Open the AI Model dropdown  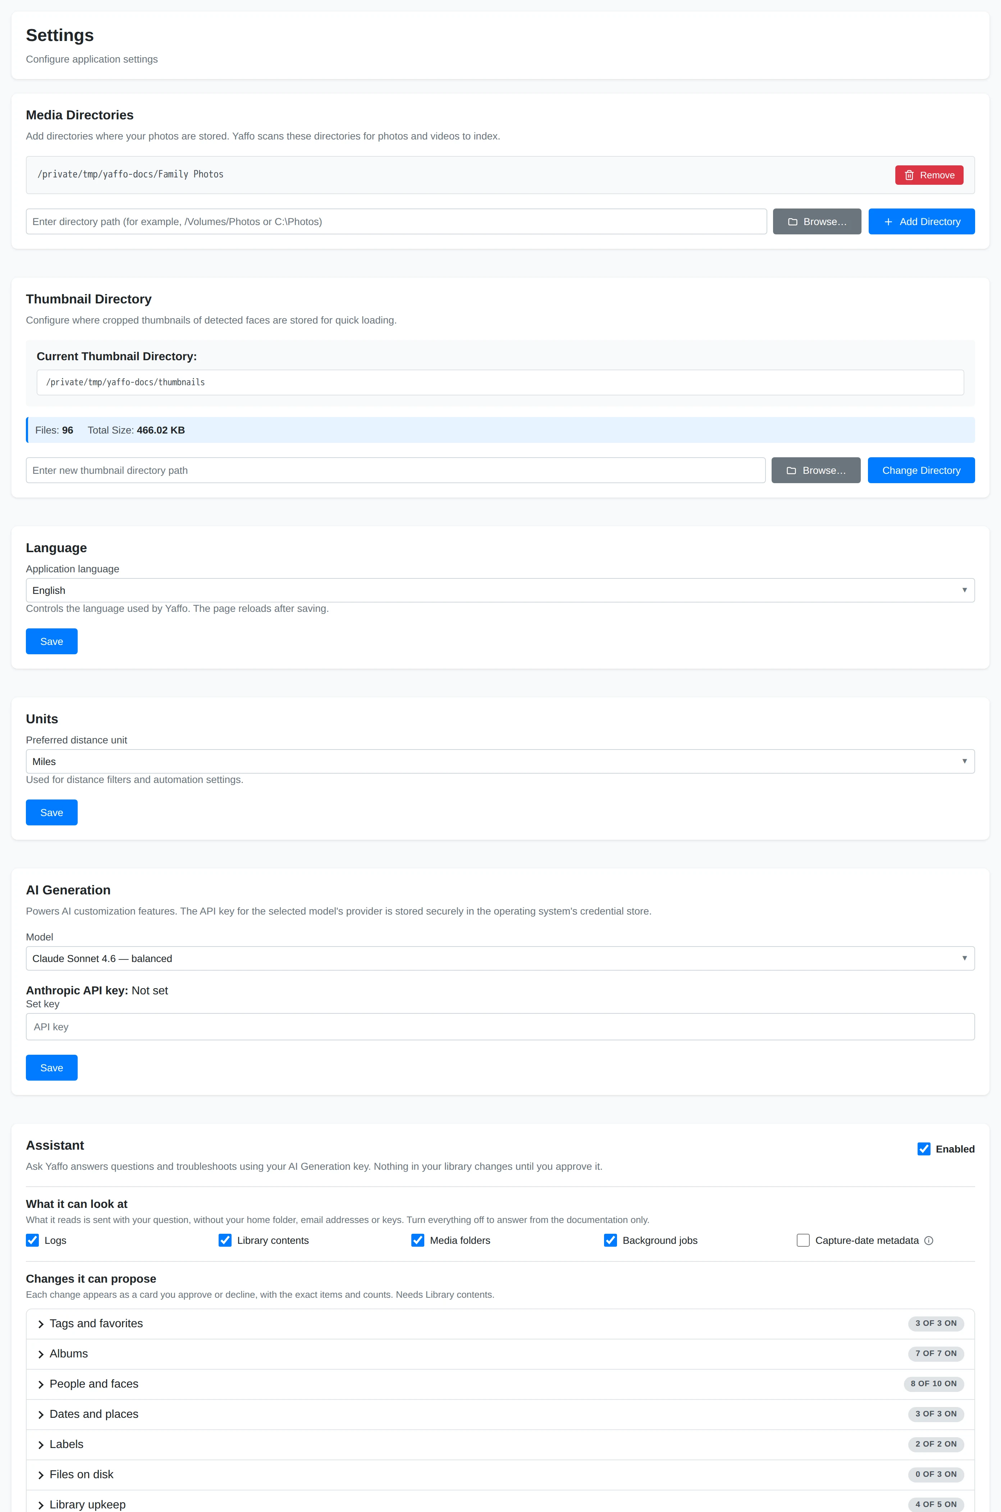(500, 958)
